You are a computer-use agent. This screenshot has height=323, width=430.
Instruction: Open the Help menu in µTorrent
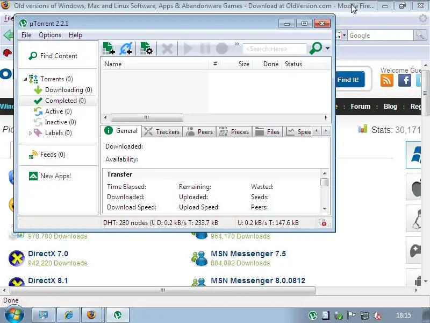[x=75, y=35]
